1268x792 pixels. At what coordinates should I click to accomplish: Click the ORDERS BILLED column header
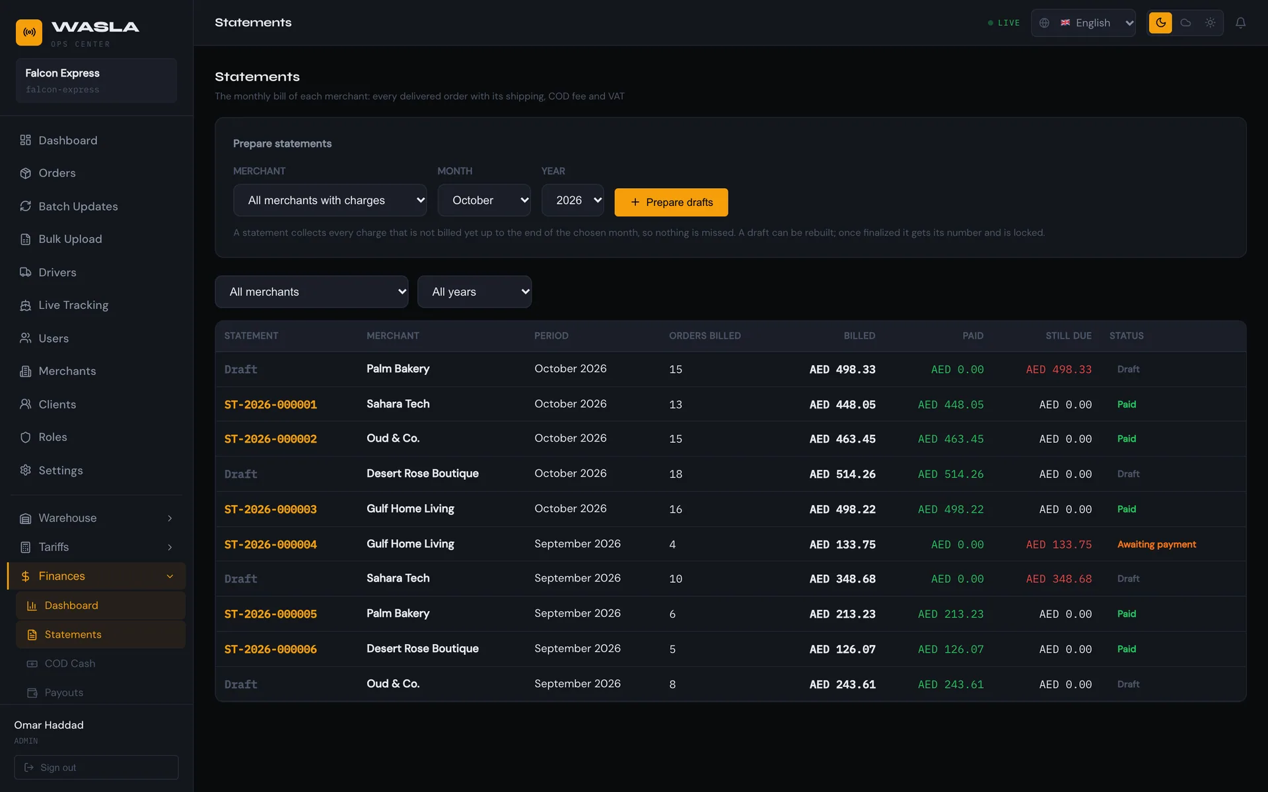click(705, 336)
